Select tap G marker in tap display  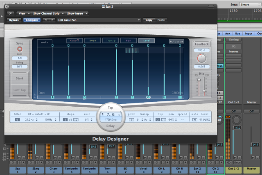pyautogui.click(x=148, y=97)
